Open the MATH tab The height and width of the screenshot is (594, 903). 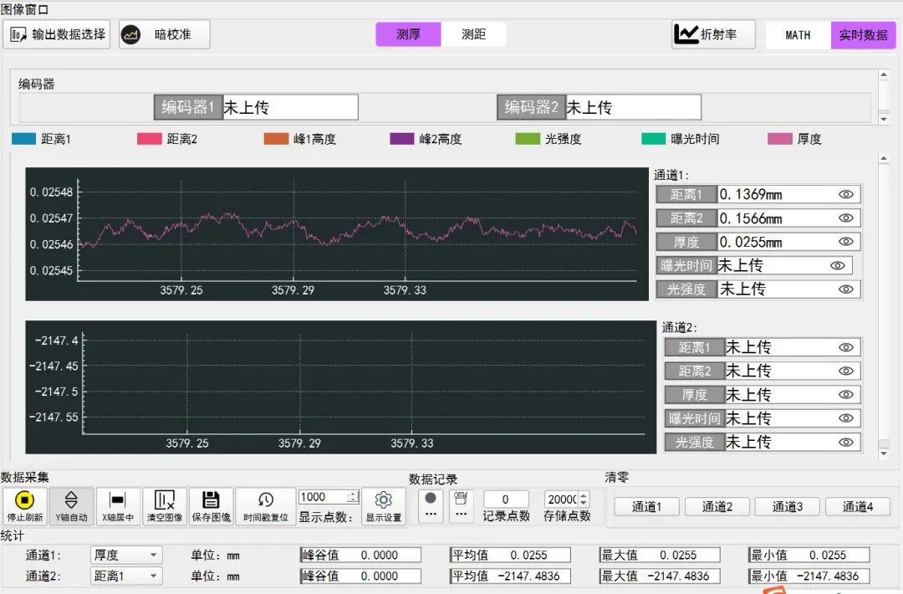[797, 34]
